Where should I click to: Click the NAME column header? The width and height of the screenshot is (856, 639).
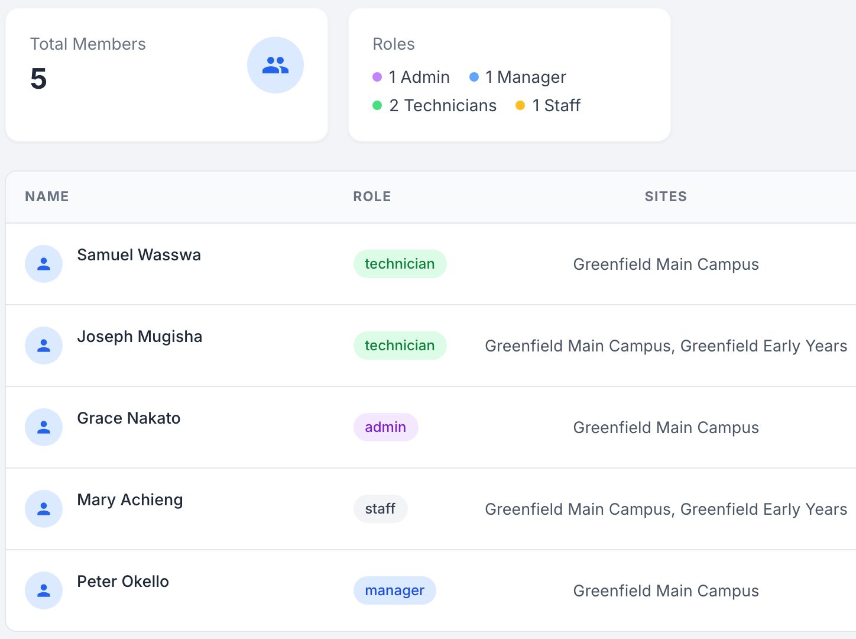click(47, 196)
